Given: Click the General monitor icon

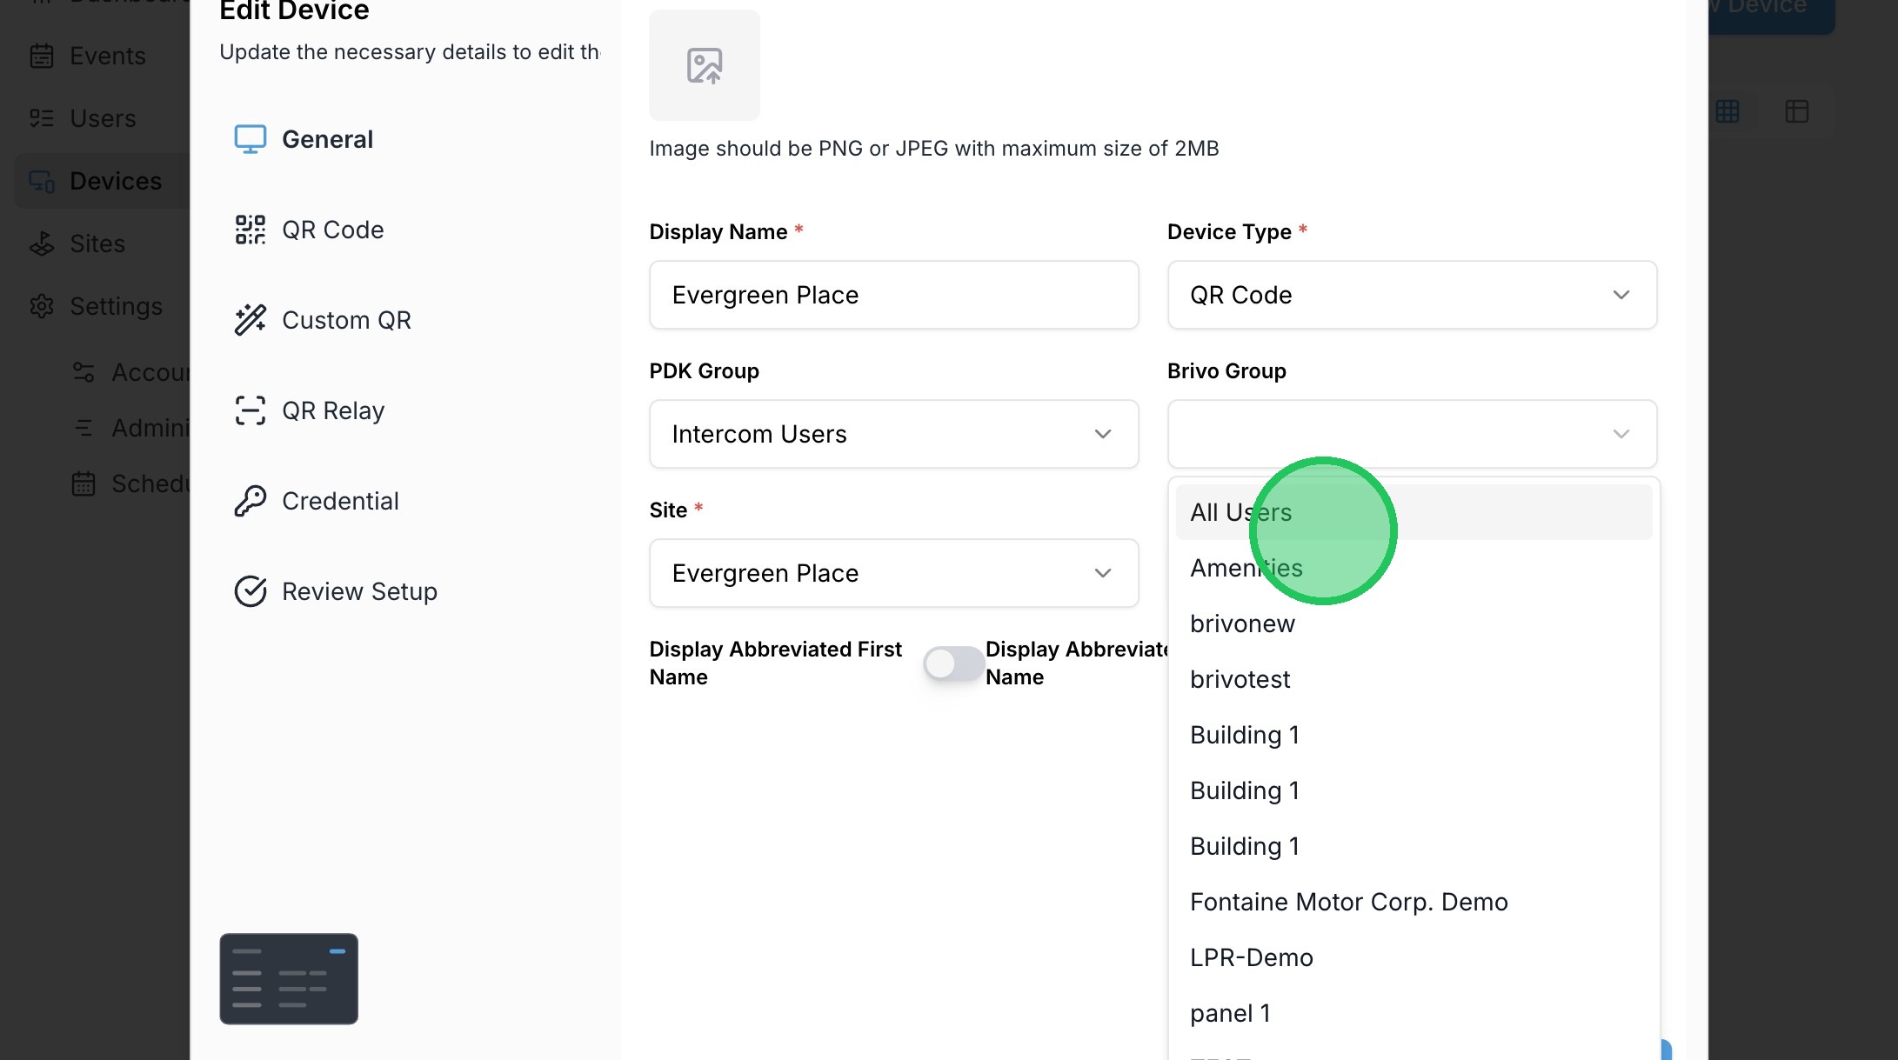Looking at the screenshot, I should (250, 139).
